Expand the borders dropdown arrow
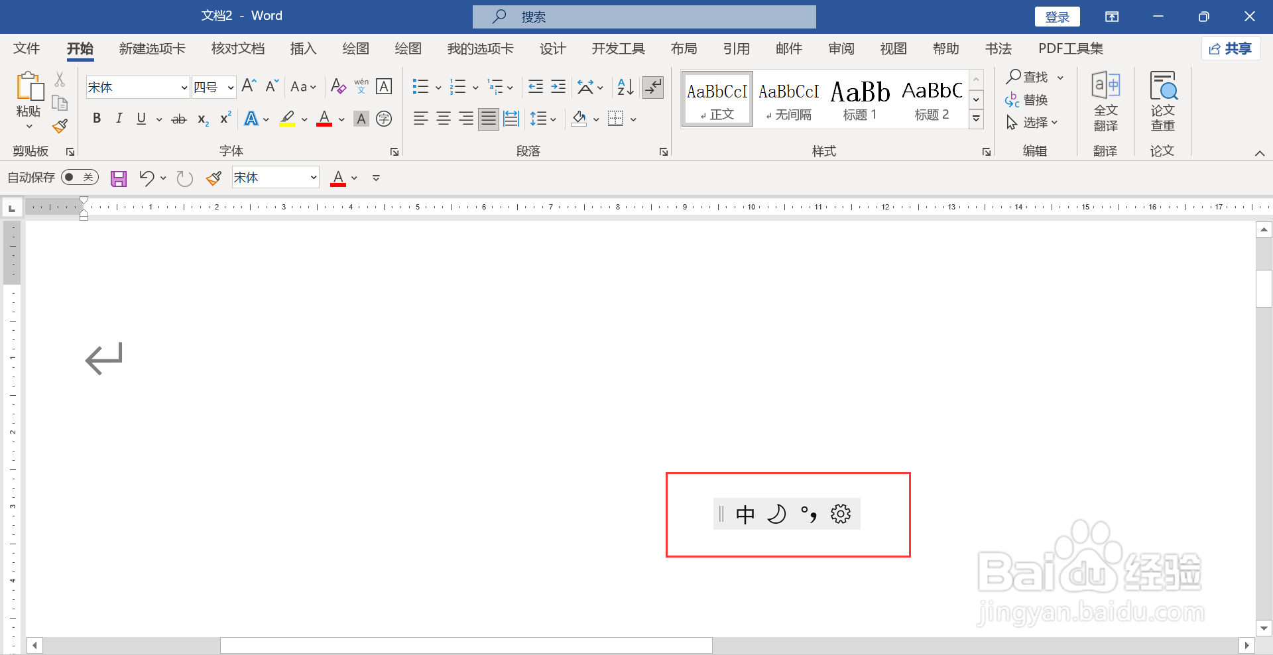Screen dimensions: 1273x655 (633, 119)
